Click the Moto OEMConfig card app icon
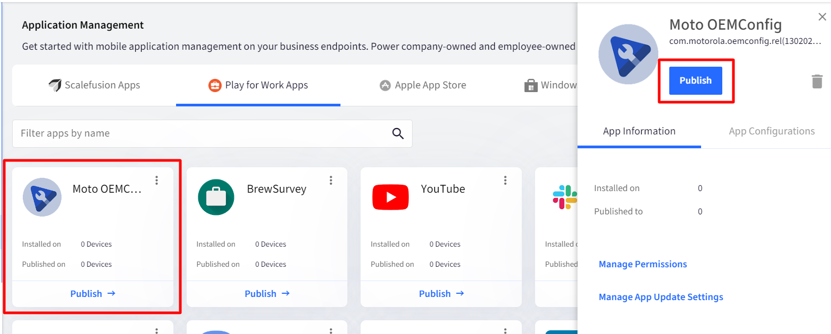The height and width of the screenshot is (334, 831). [42, 197]
